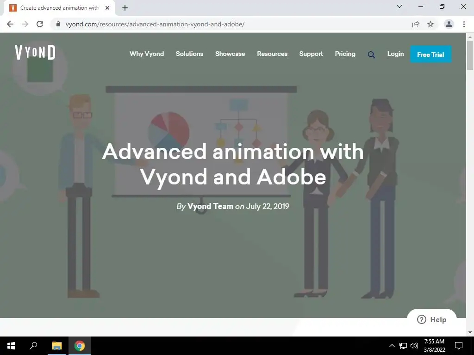Close the Vyond browser tab

(x=107, y=8)
